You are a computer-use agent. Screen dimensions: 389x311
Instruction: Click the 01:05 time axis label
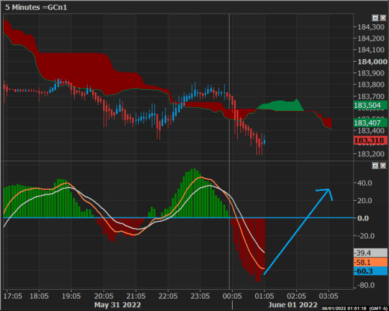point(265,296)
